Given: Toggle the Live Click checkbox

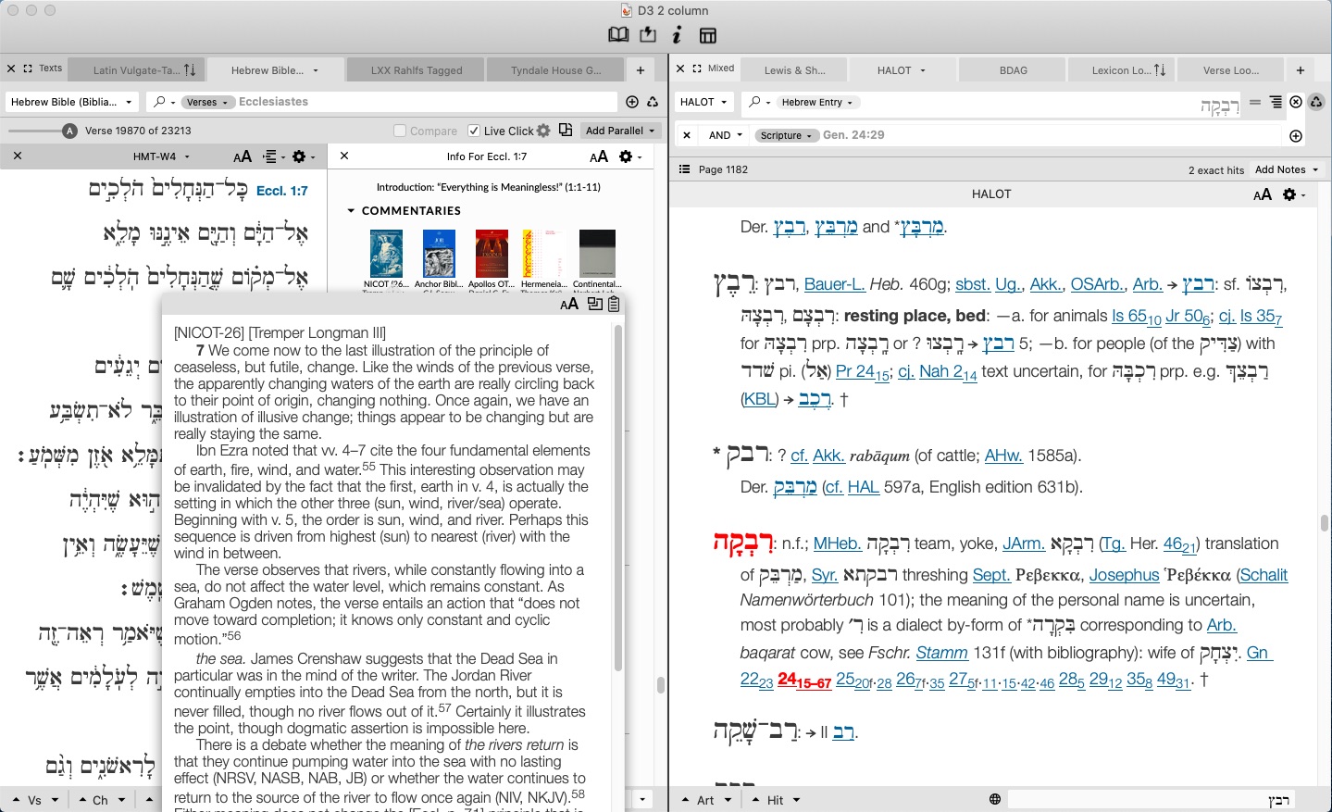Looking at the screenshot, I should pos(474,131).
